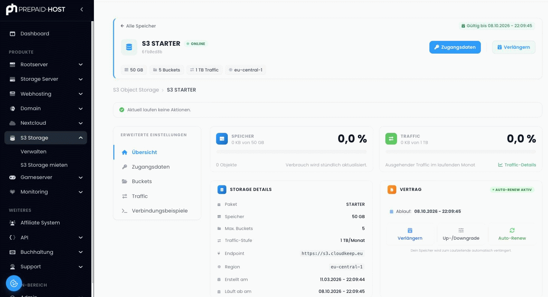Click the S3 Storage database icon
This screenshot has width=548, height=297.
point(12,138)
